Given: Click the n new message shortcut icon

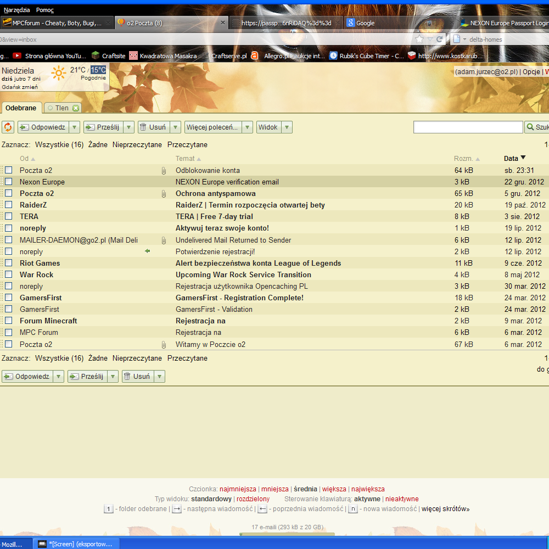Looking at the screenshot, I should click(x=353, y=509).
